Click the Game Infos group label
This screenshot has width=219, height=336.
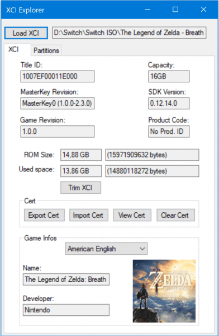(x=40, y=238)
